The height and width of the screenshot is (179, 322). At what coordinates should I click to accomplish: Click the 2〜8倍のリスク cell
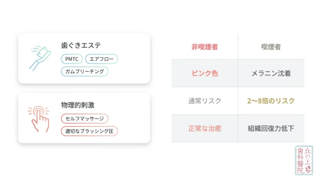(x=271, y=101)
